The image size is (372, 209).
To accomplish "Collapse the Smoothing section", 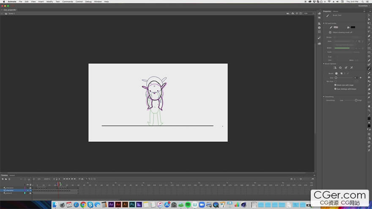I will (x=324, y=96).
